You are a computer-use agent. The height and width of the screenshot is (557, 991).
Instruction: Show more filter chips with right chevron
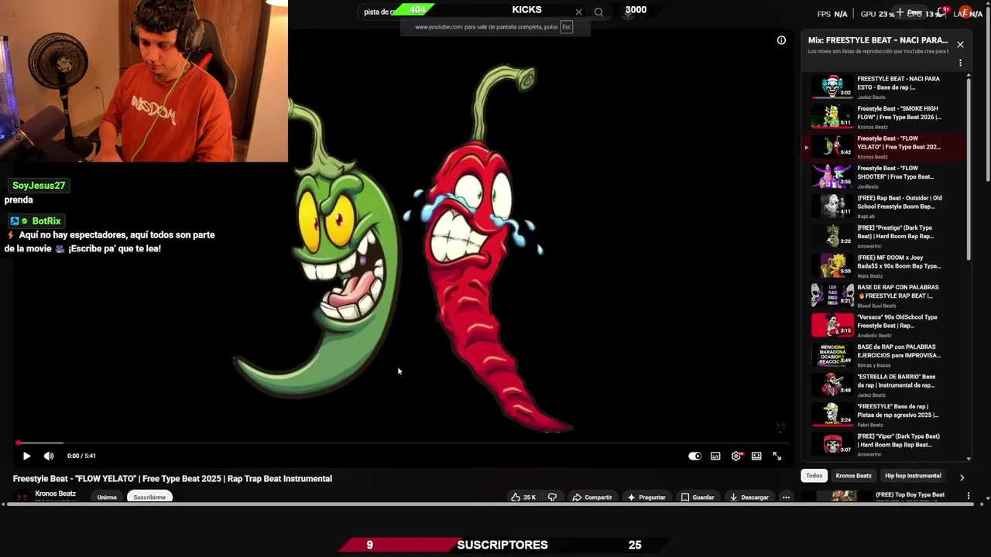coord(962,477)
